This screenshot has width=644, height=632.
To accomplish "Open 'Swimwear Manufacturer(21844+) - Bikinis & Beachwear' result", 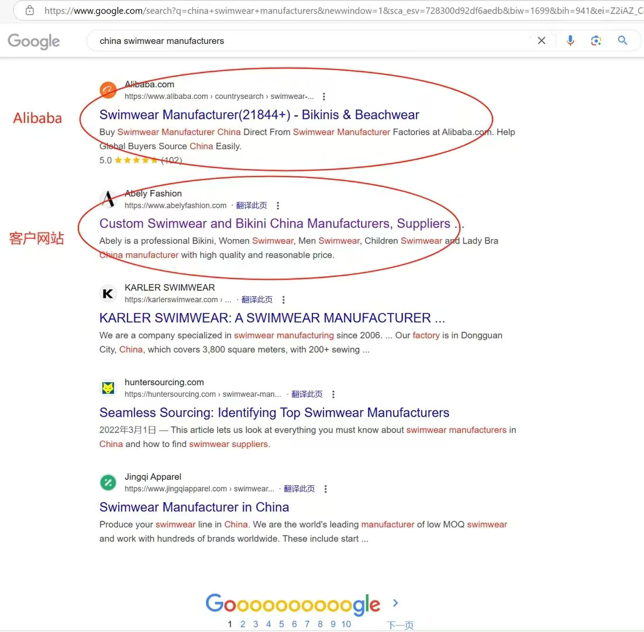I will point(259,115).
